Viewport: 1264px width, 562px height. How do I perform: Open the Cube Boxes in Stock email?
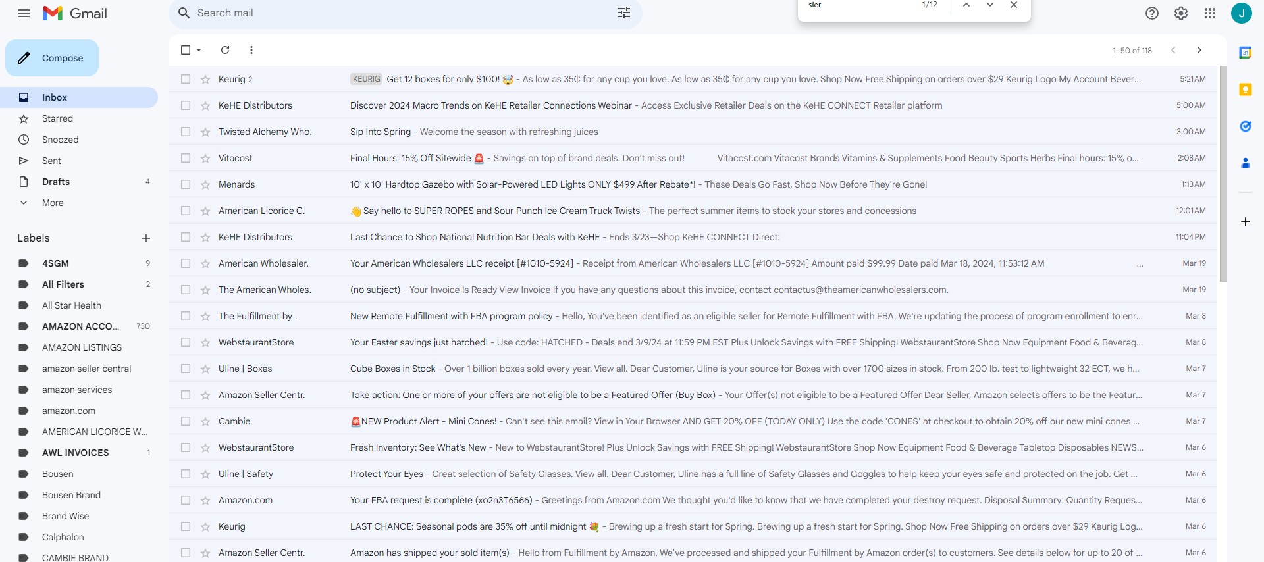[x=693, y=369]
